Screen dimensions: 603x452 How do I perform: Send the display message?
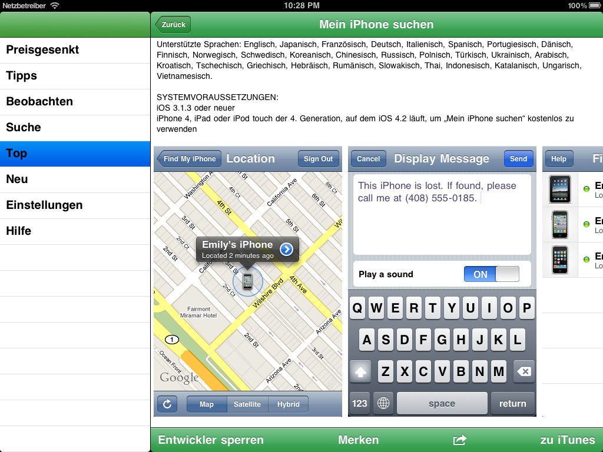coord(518,159)
